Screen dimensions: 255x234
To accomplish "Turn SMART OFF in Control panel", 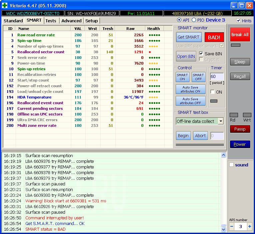I will coord(198,77).
